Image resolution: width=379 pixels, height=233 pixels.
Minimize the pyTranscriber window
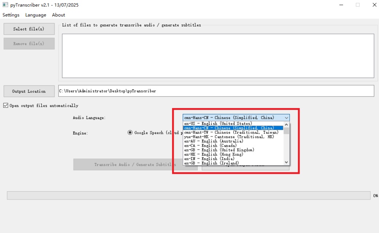(x=341, y=5)
